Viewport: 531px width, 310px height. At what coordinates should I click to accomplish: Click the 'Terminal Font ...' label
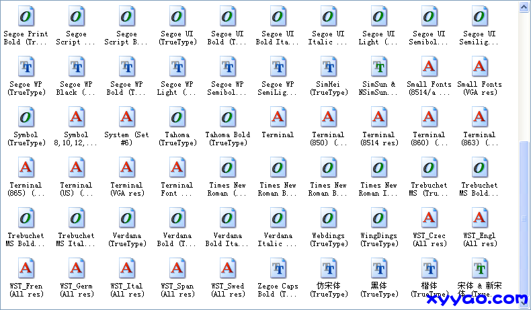coord(177,190)
